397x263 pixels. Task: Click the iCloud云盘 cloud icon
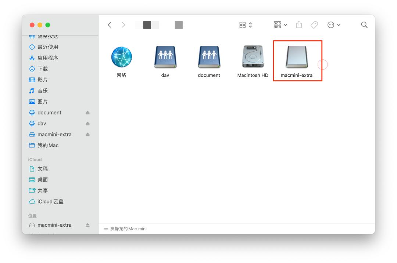click(x=32, y=202)
